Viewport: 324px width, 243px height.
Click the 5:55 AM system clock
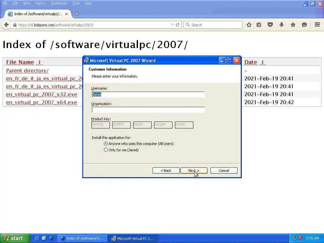click(312, 238)
